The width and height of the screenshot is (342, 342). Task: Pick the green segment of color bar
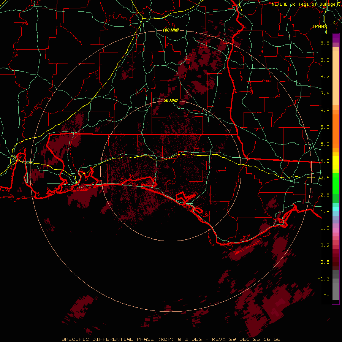tap(336, 183)
